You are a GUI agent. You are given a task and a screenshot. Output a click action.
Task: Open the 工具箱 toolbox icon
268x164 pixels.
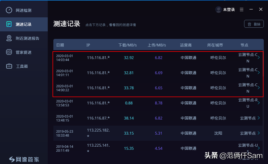tap(10, 66)
